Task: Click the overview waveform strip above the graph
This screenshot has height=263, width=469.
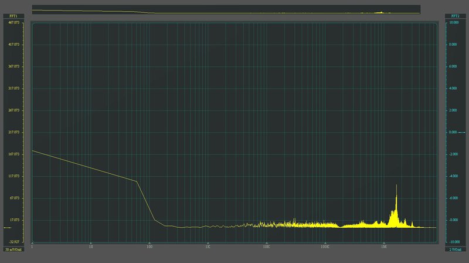Action: click(x=226, y=9)
